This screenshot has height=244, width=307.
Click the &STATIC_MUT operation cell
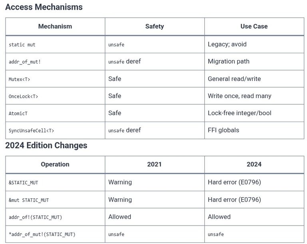point(55,182)
